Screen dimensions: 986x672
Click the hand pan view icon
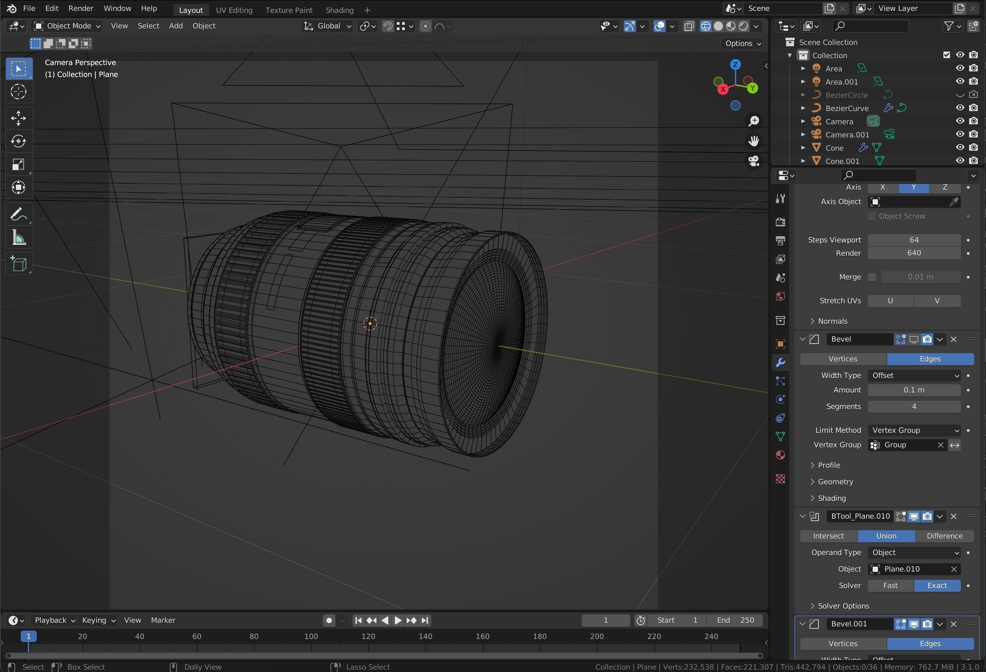click(x=754, y=141)
